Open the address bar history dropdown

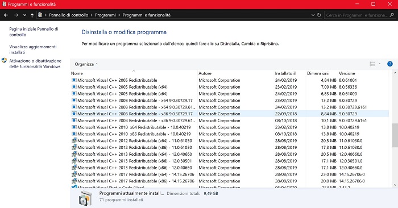[313, 15]
